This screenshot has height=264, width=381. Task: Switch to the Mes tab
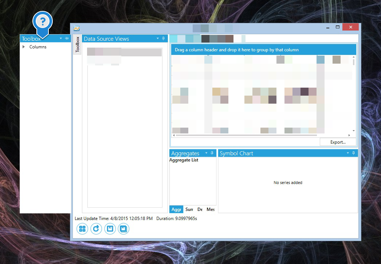pos(211,209)
